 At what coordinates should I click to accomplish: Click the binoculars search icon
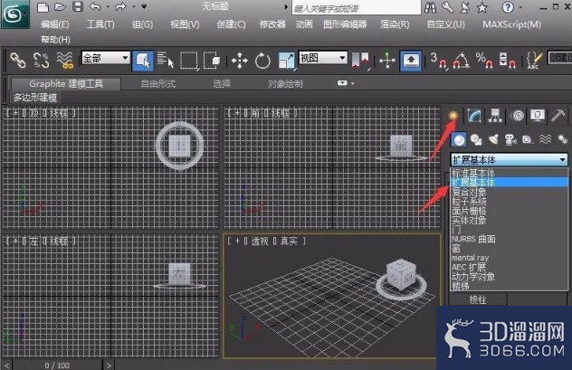(431, 7)
